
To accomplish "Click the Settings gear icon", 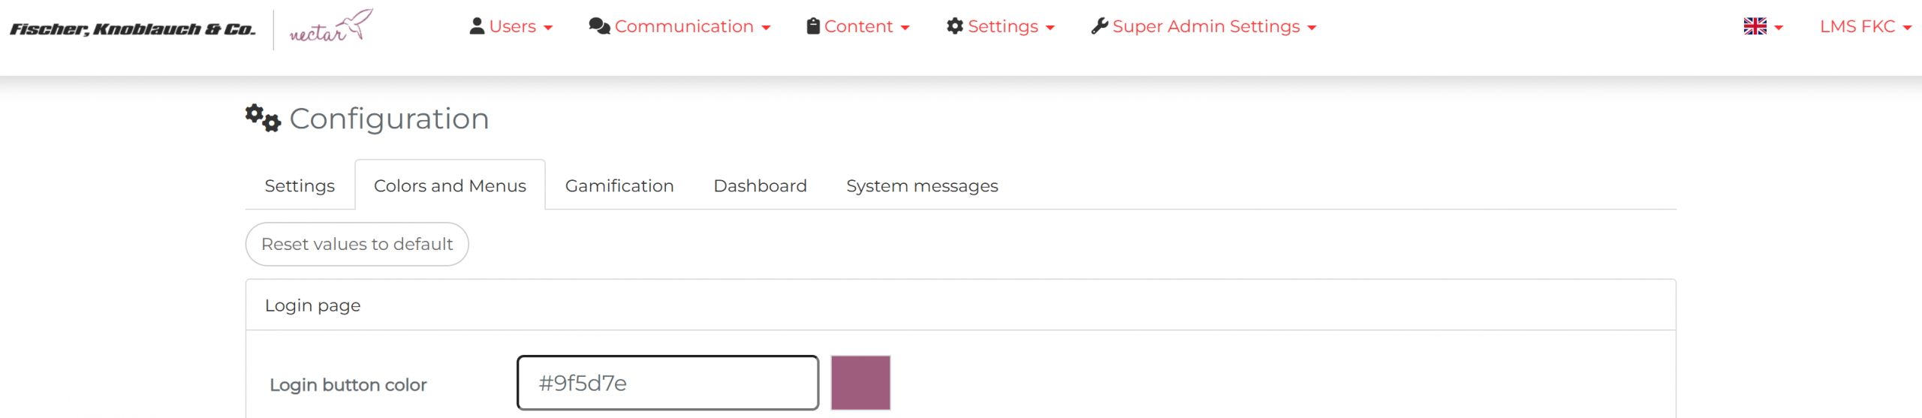I will 954,26.
